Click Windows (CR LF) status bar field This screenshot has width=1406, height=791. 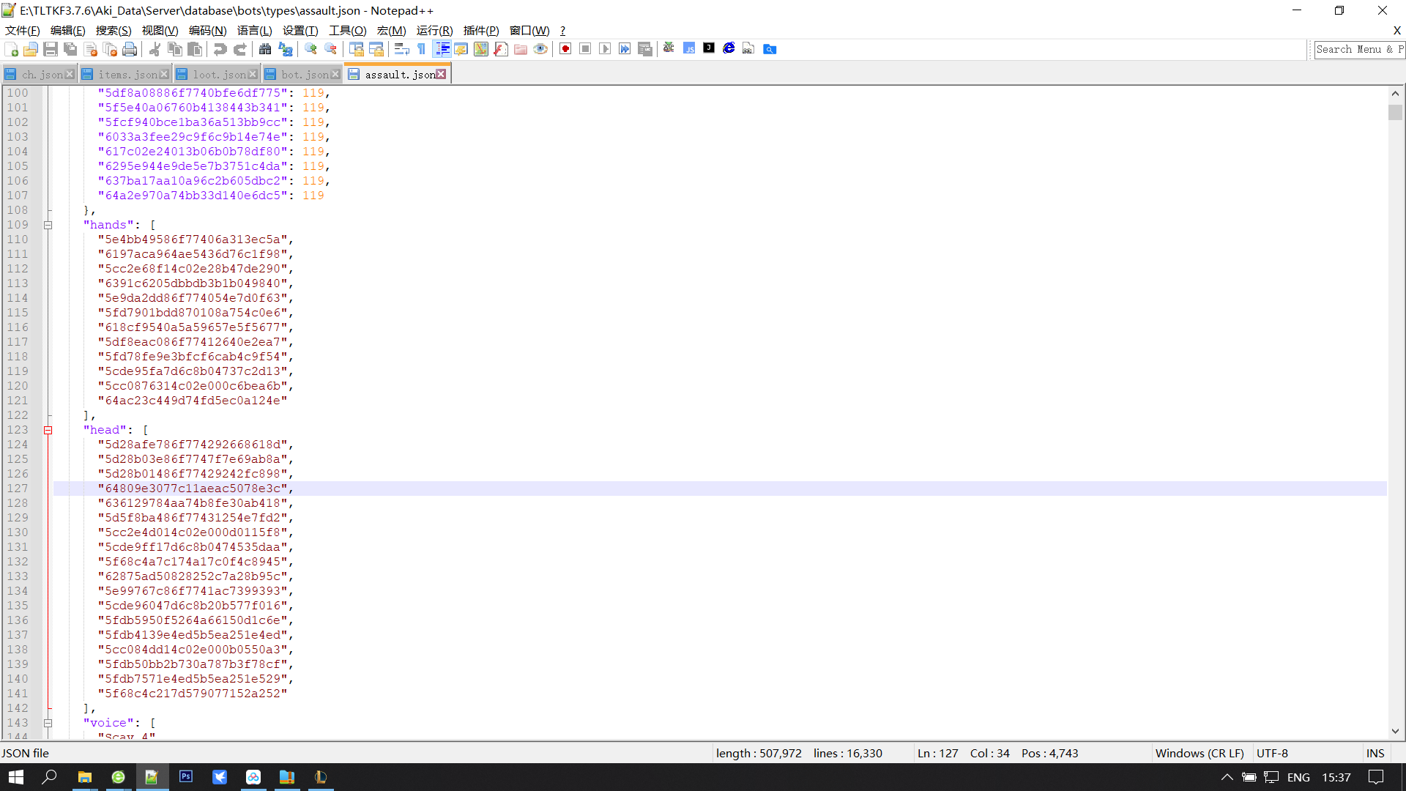tap(1199, 753)
